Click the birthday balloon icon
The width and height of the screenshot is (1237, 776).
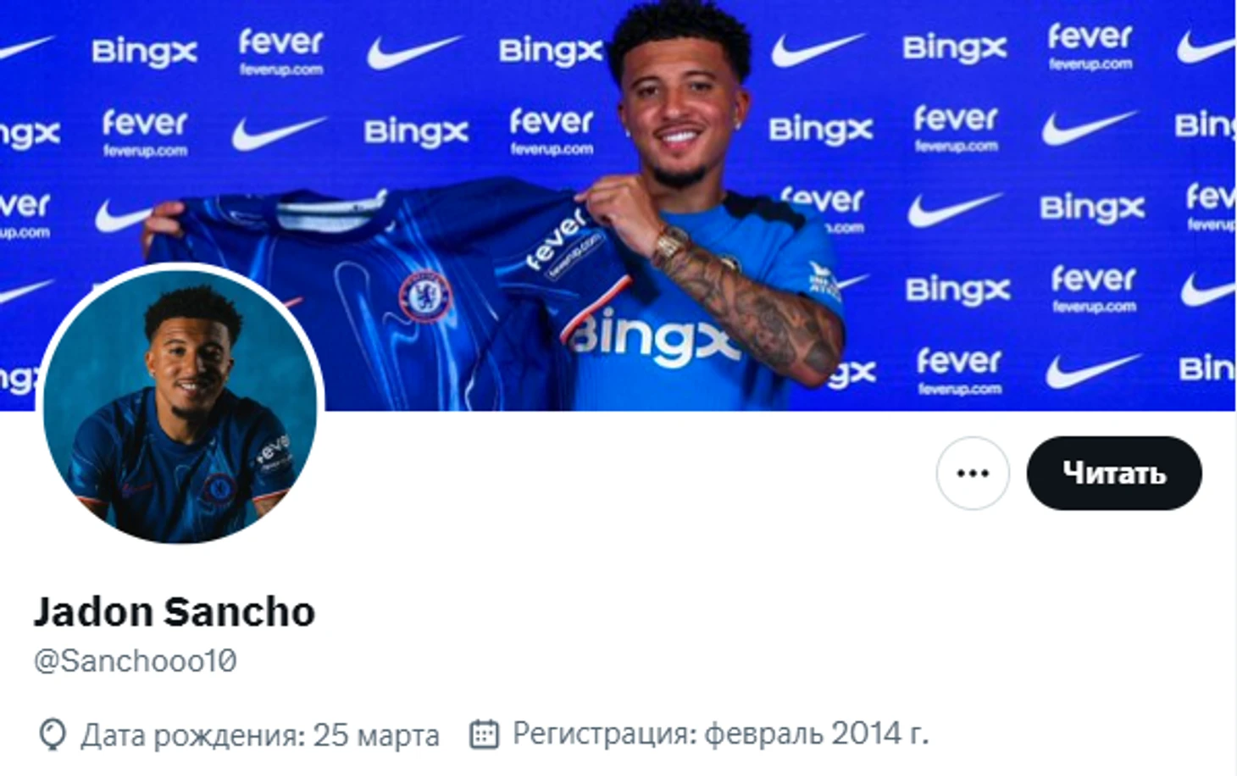53,734
